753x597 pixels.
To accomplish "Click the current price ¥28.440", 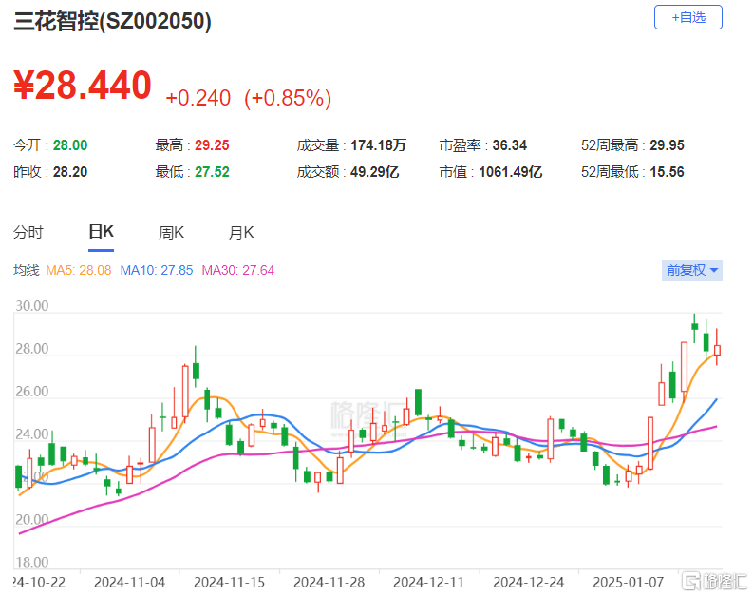I will click(83, 86).
